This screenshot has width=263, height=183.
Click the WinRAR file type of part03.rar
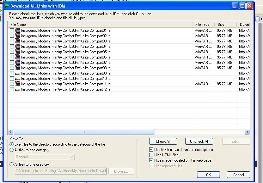203,41
